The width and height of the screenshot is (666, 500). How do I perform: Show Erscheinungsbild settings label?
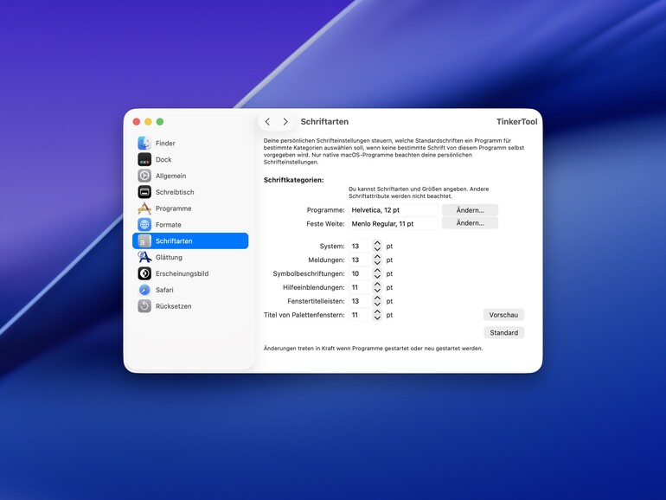182,273
